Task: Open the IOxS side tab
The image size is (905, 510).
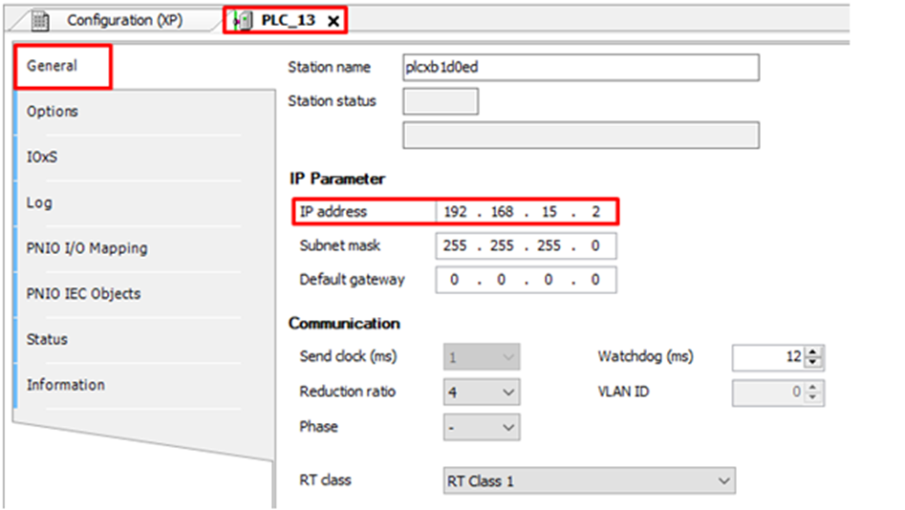Action: tap(42, 157)
